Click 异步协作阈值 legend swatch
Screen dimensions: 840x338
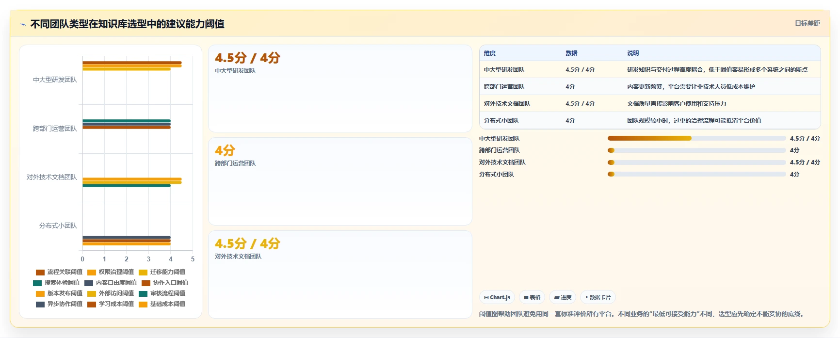(40, 304)
